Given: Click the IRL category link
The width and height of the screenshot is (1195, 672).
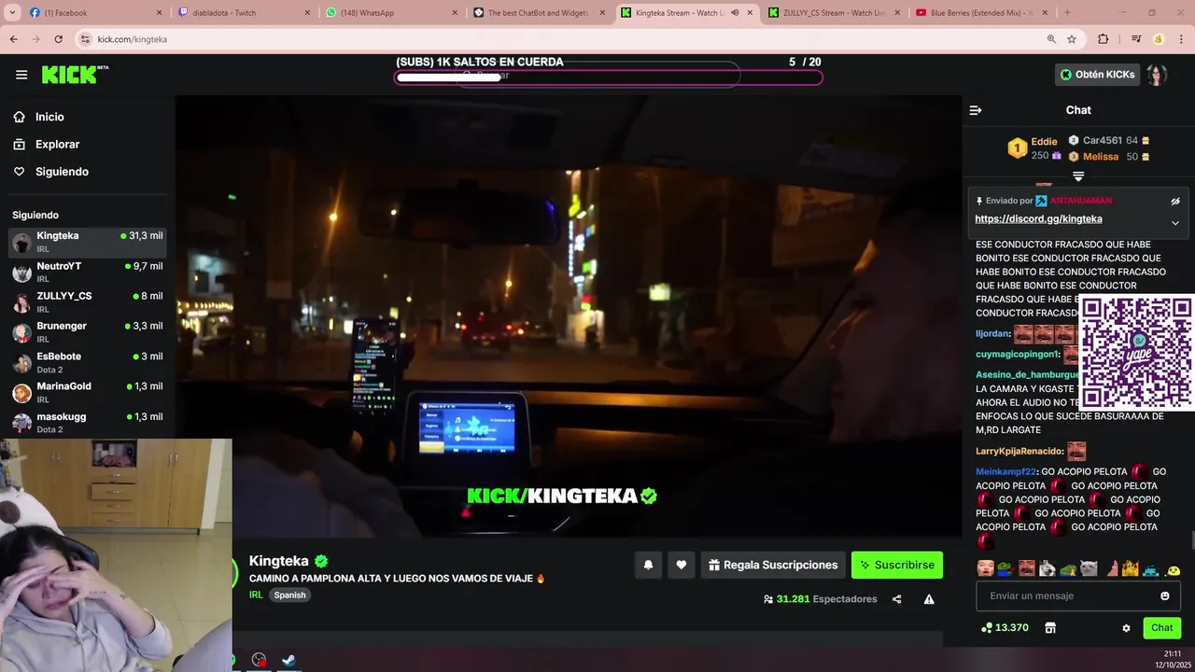Looking at the screenshot, I should tap(256, 595).
